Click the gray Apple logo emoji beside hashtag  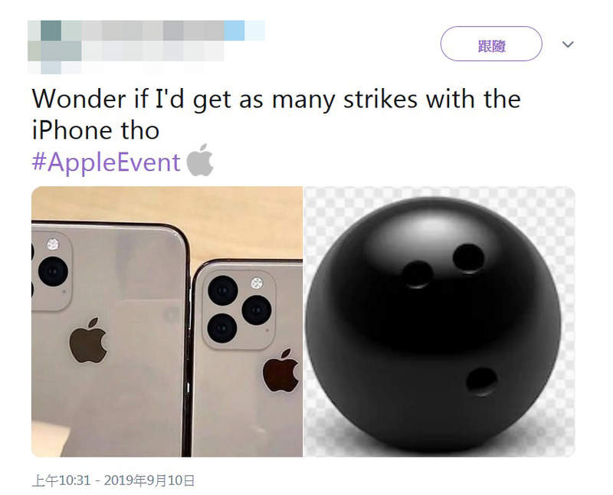pos(200,160)
